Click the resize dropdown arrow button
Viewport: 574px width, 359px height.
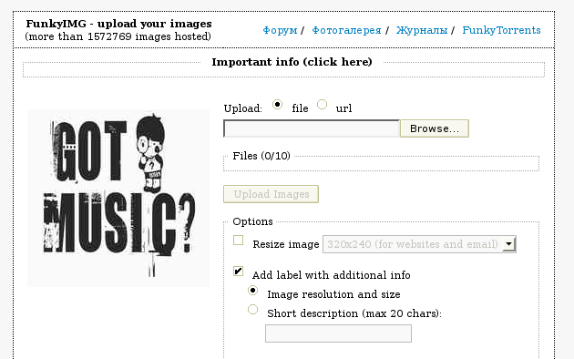click(x=508, y=244)
